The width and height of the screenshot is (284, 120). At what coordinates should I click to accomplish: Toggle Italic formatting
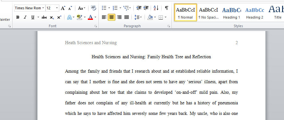pos(25,17)
